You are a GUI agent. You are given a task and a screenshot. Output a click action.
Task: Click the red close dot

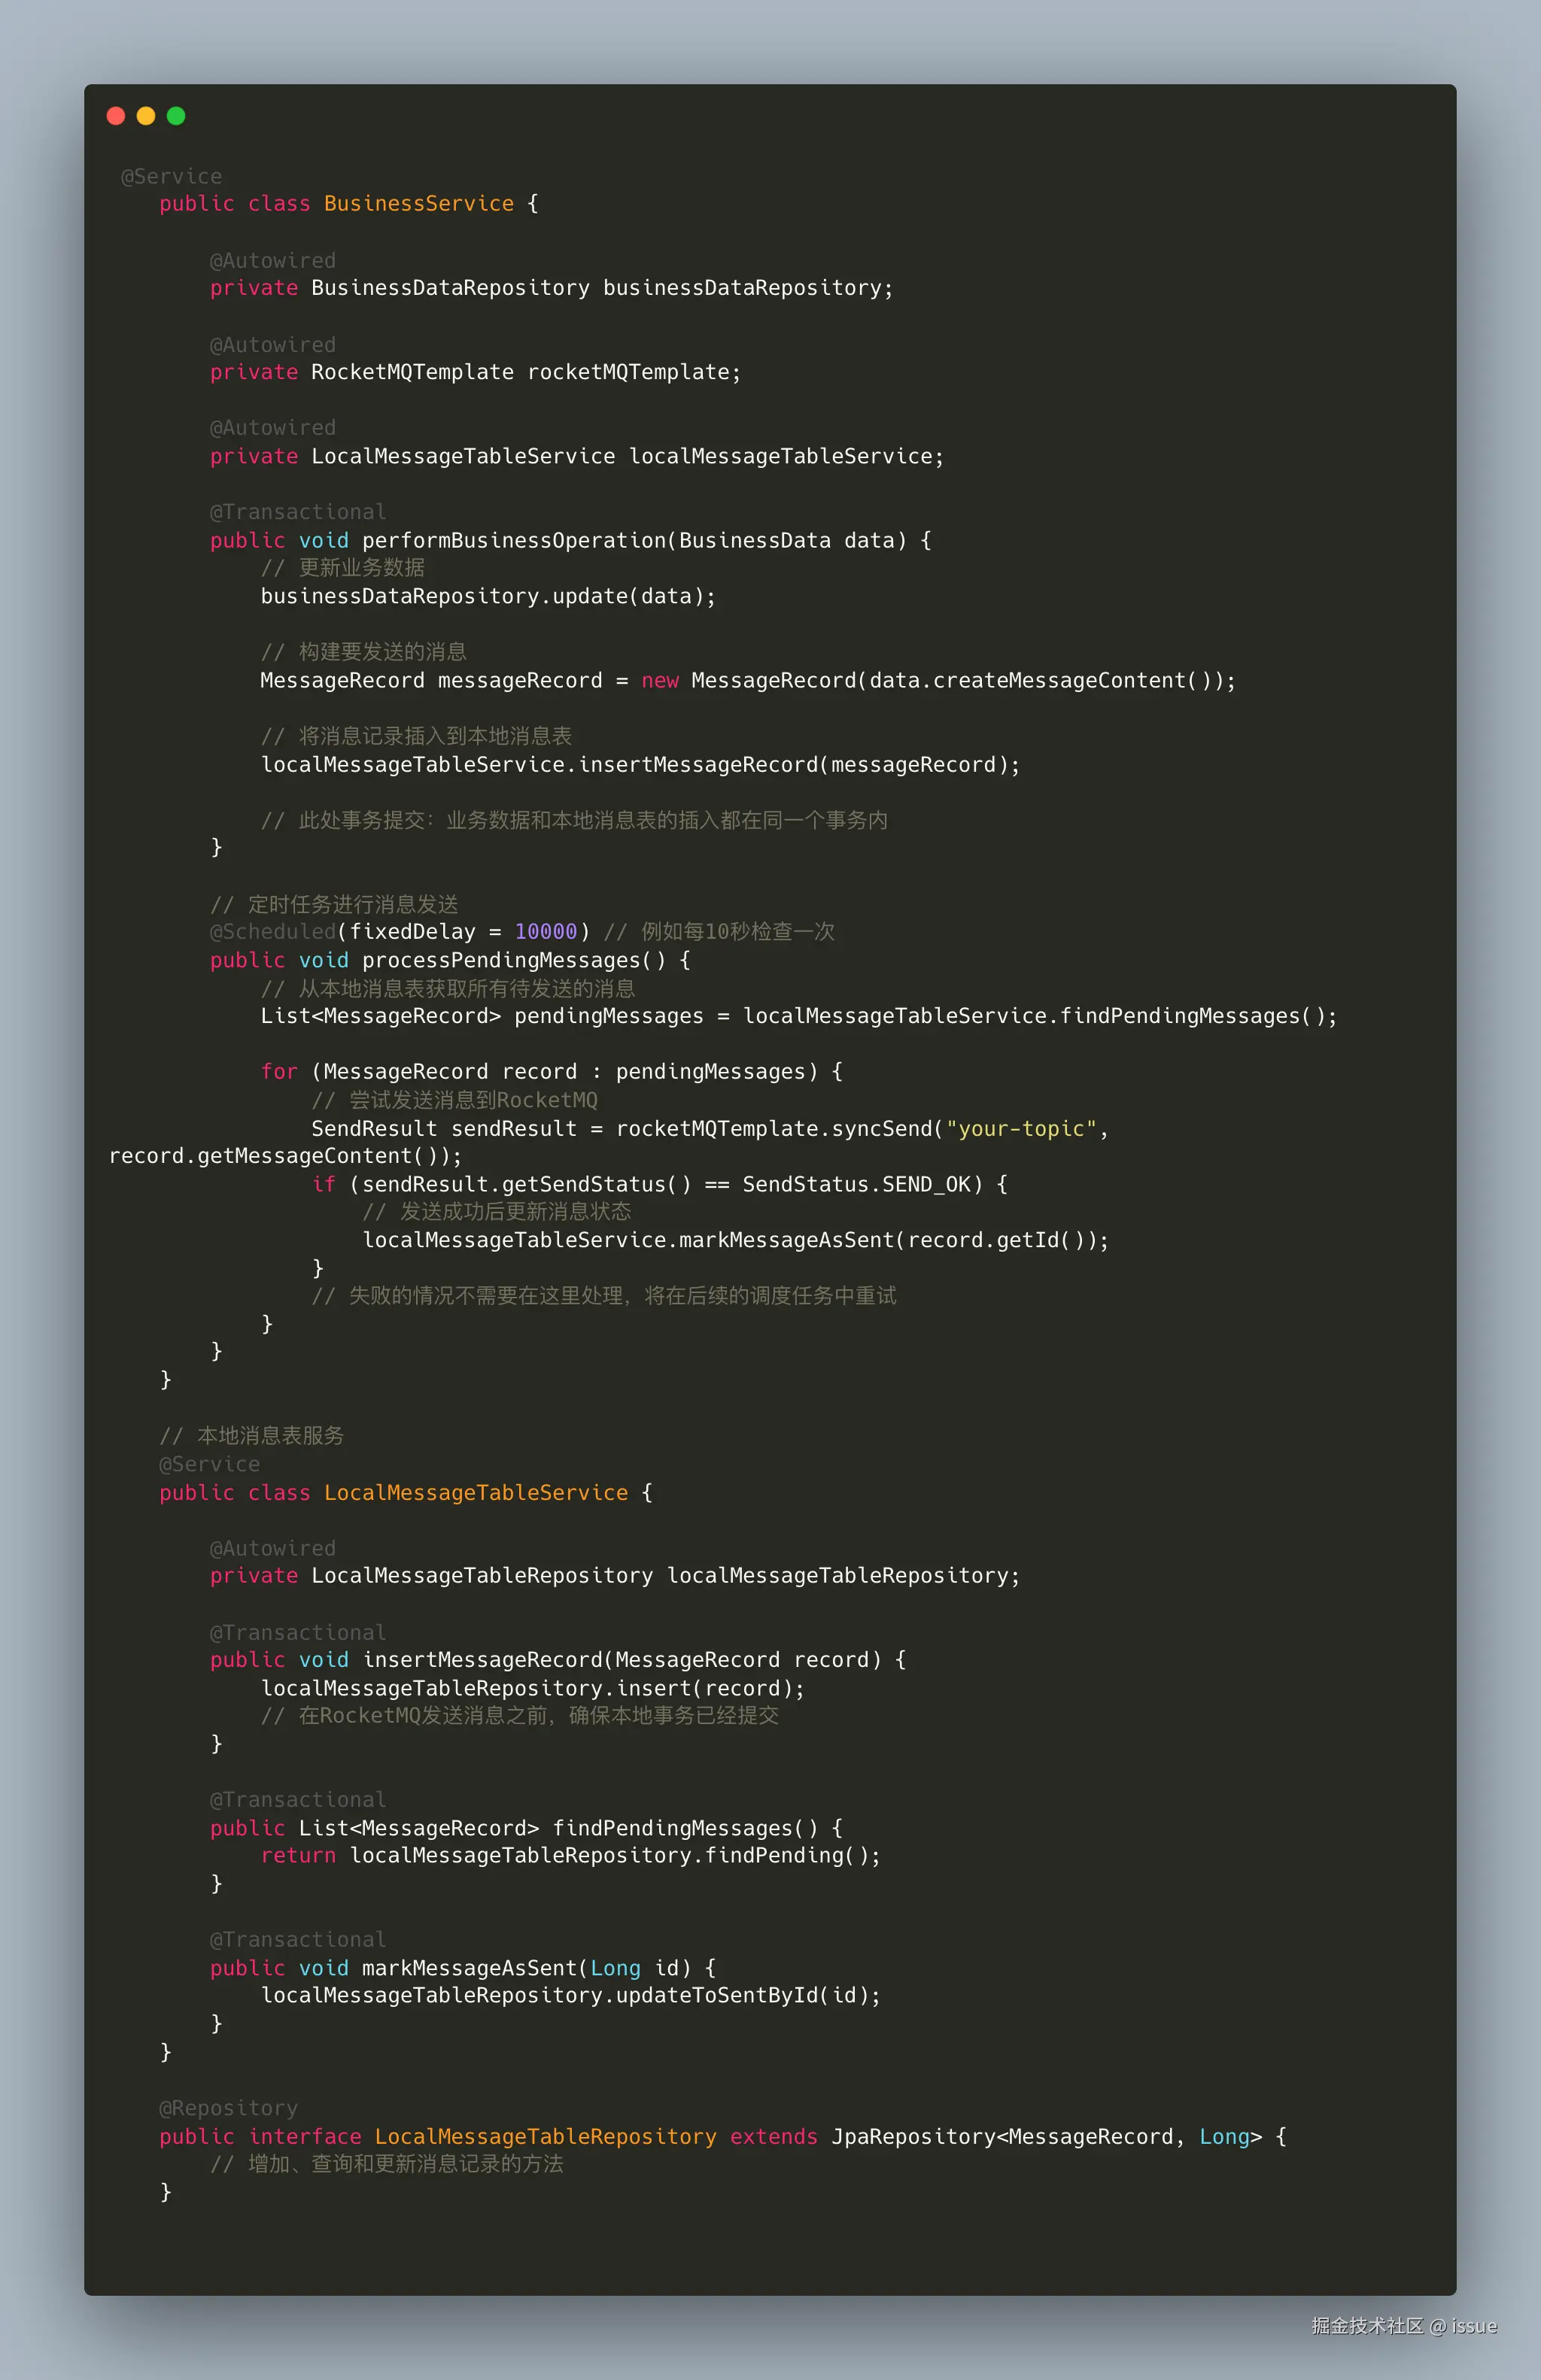116,116
